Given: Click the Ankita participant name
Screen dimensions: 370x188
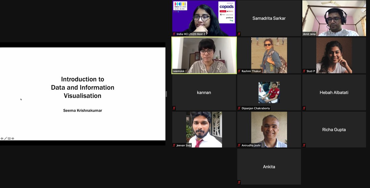Looking at the screenshot, I should 269,167.
